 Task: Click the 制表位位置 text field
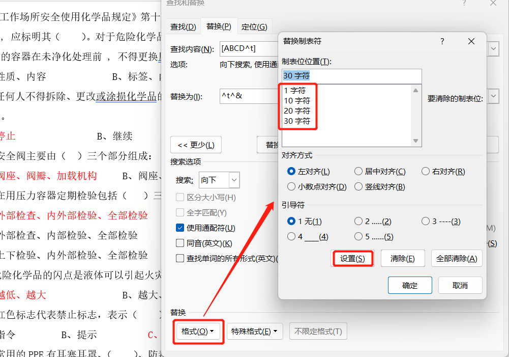(x=351, y=76)
